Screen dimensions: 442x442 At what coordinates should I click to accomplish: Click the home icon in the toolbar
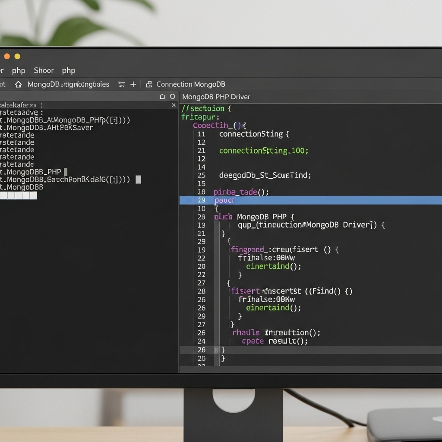pos(18,84)
